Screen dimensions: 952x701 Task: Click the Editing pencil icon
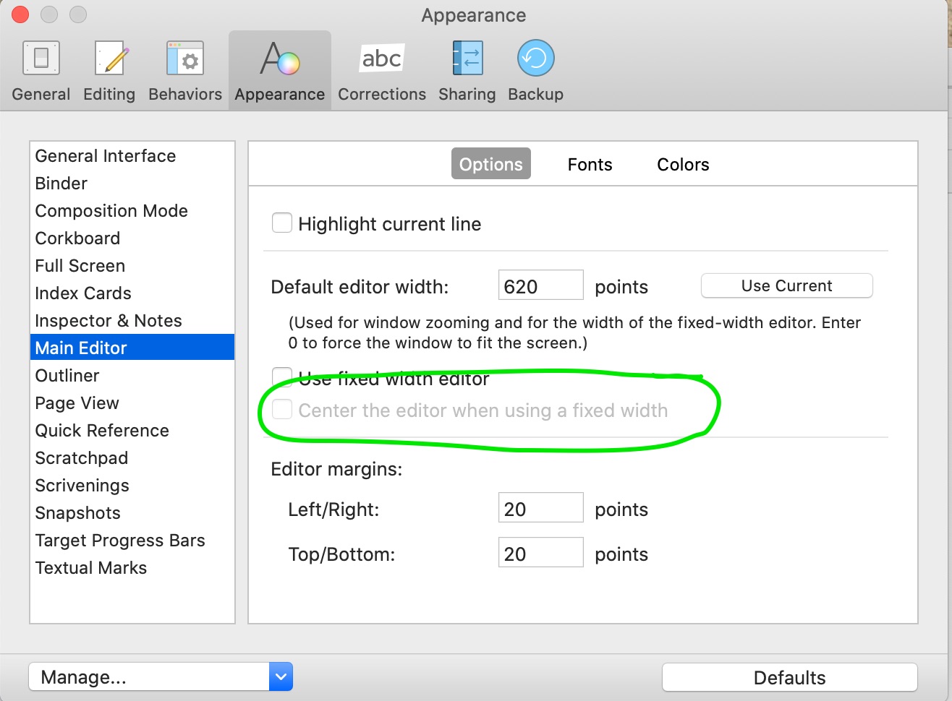(x=110, y=59)
